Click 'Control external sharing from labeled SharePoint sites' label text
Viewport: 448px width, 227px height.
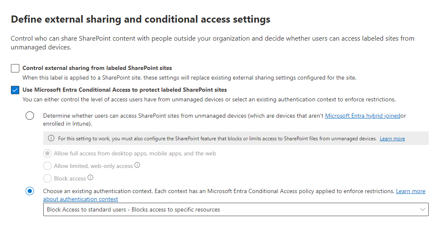(x=97, y=68)
